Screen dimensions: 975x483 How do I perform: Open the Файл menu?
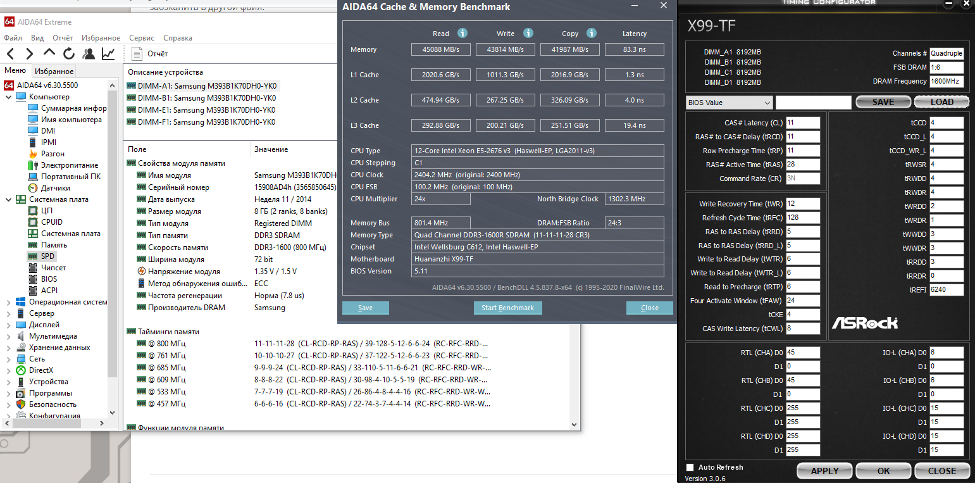pyautogui.click(x=13, y=38)
